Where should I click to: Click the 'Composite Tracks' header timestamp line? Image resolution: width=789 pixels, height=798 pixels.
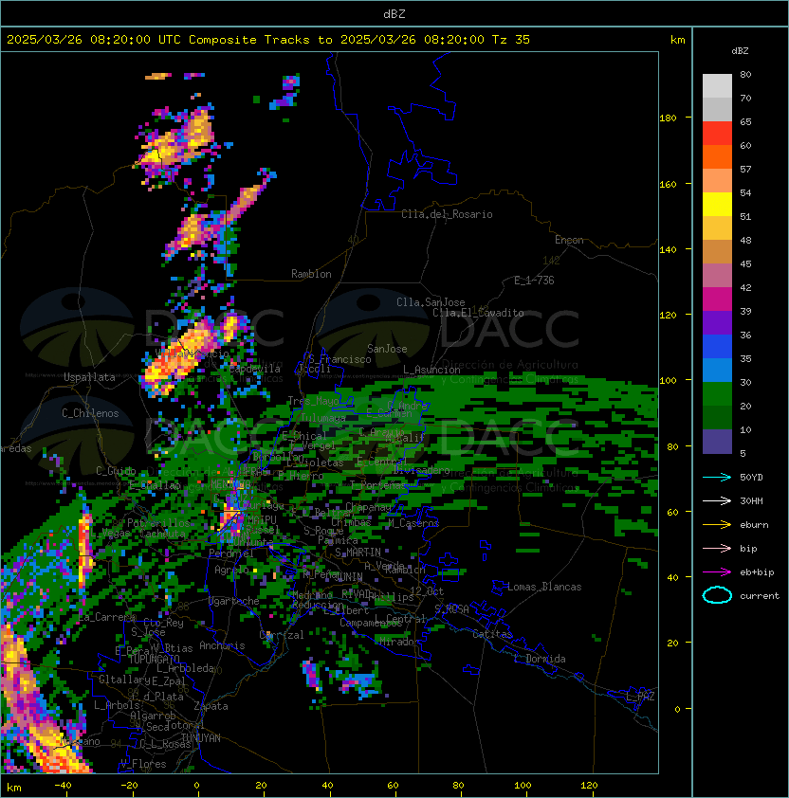(x=268, y=40)
